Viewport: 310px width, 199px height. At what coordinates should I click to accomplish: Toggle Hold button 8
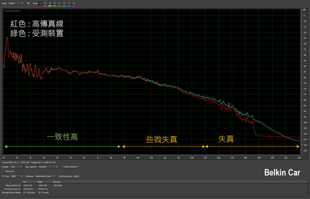pos(74,3)
